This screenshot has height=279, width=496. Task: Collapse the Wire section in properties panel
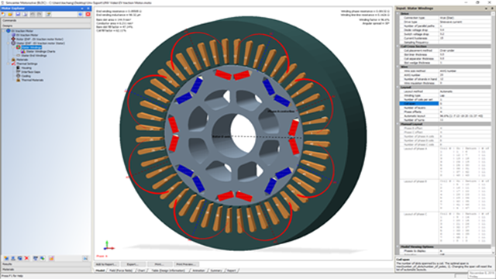pos(398,67)
